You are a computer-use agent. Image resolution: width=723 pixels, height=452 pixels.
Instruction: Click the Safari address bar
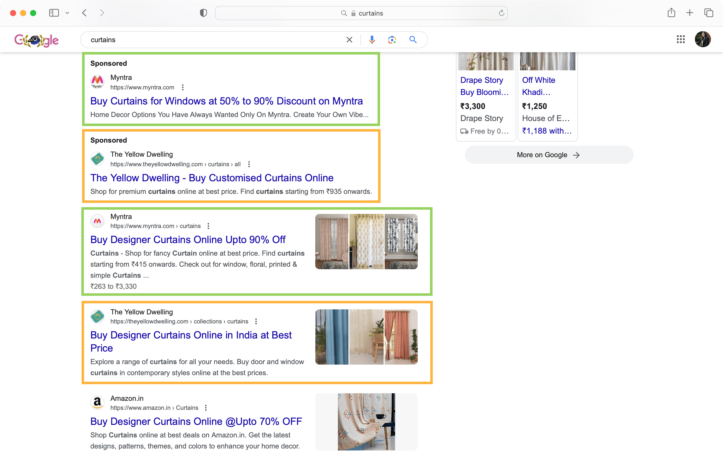click(361, 13)
